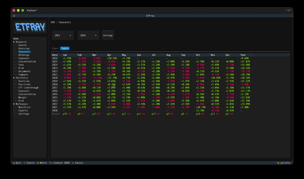The width and height of the screenshot is (304, 179).
Task: Open Holdings under Research
Action: pyautogui.click(x=24, y=55)
